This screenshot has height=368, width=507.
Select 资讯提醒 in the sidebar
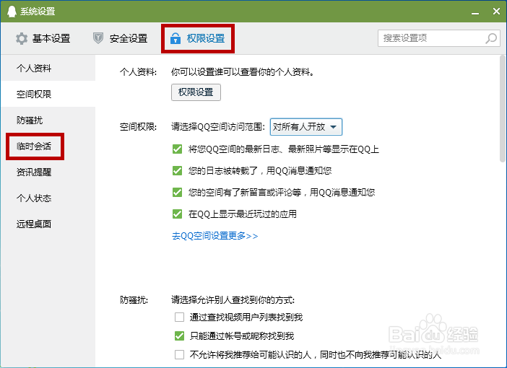[x=48, y=172]
